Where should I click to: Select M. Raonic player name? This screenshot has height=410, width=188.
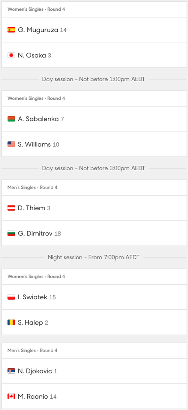click(x=33, y=396)
